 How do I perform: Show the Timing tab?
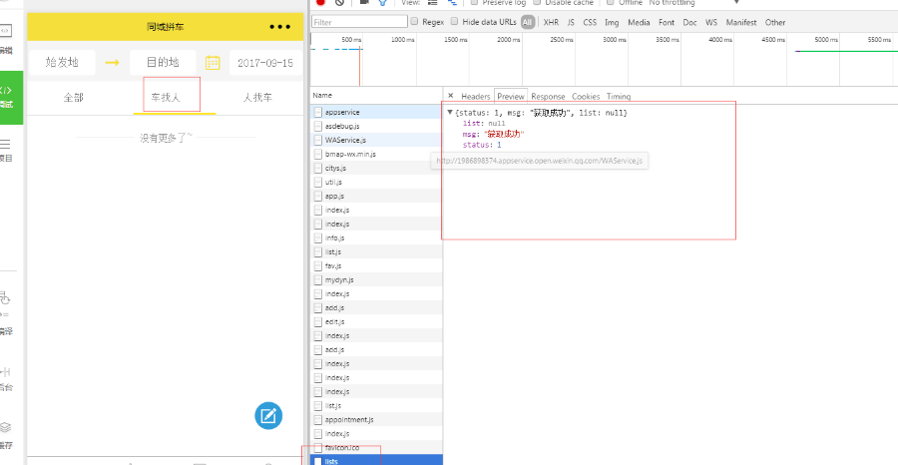[619, 96]
